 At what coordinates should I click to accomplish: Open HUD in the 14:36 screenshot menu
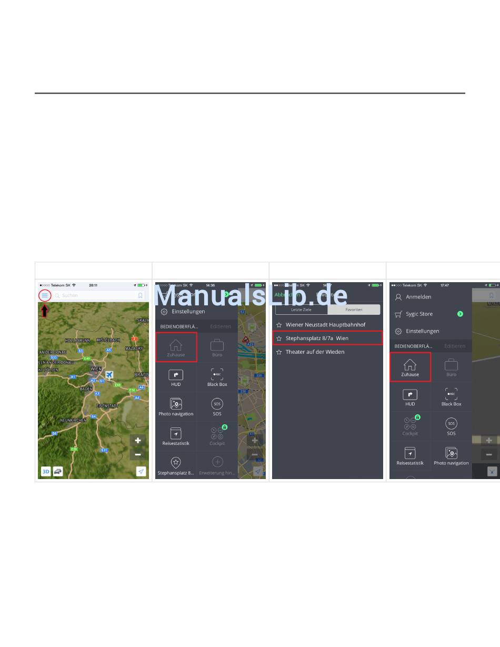click(x=176, y=377)
